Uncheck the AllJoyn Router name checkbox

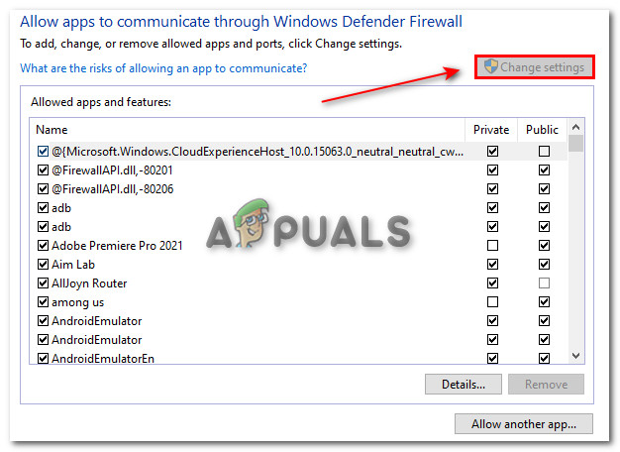[x=43, y=282]
